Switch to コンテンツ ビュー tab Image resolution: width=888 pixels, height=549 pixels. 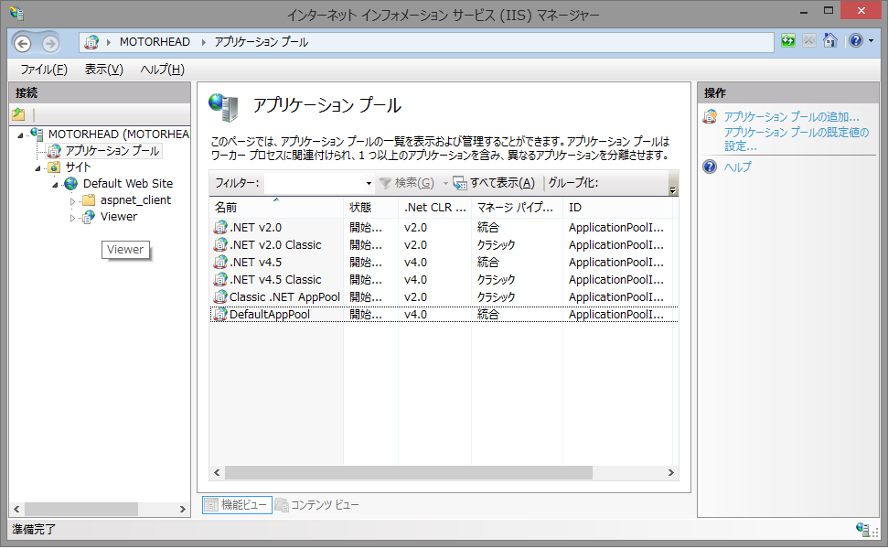click(x=317, y=505)
